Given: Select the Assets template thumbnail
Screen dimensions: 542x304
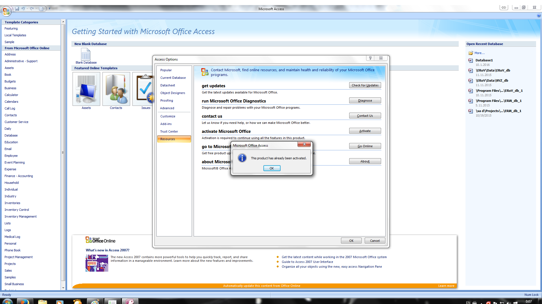Looking at the screenshot, I should [86, 89].
